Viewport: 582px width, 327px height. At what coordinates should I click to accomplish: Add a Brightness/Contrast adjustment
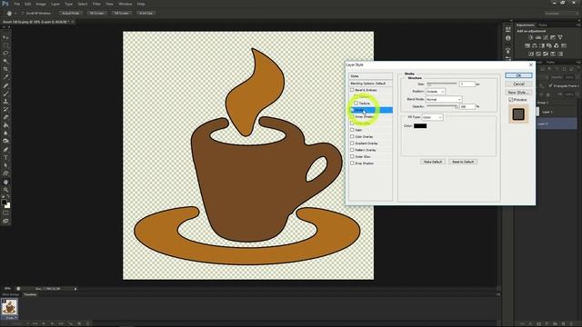(531, 37)
